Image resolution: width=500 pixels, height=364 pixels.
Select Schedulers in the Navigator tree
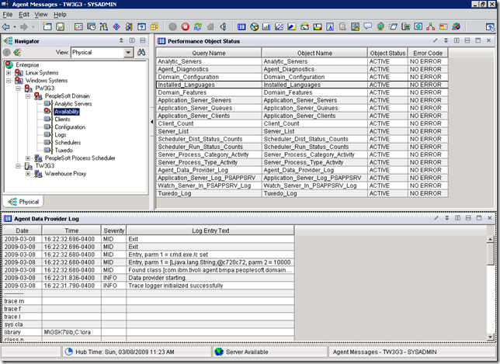tap(68, 143)
